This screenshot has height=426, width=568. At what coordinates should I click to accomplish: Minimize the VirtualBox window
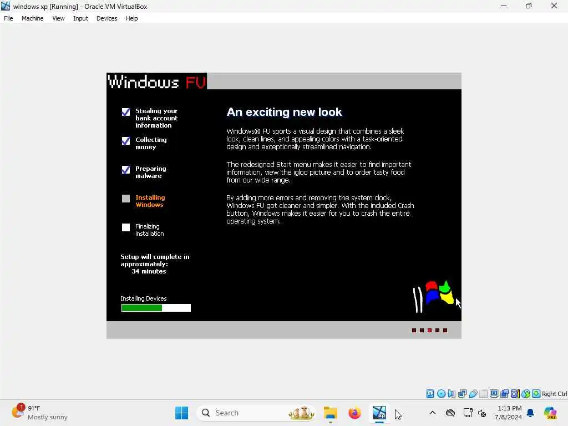[x=504, y=6]
